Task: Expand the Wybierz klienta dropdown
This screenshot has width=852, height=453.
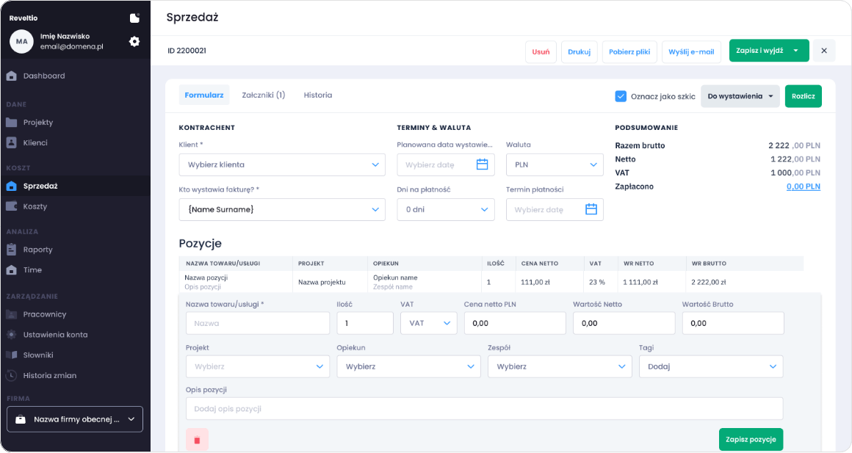Action: pos(282,164)
